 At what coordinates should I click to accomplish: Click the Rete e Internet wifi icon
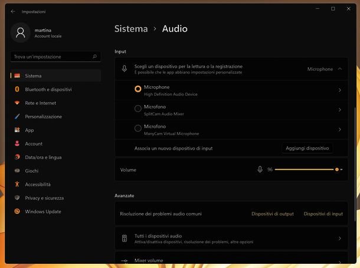[17, 103]
